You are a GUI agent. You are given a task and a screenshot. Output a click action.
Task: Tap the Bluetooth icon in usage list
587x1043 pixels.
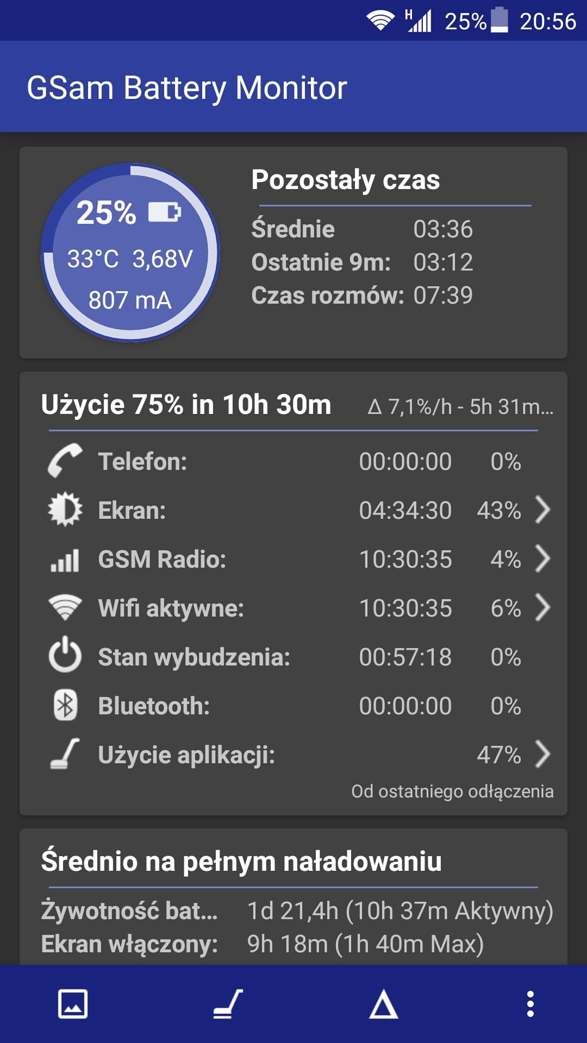point(65,706)
